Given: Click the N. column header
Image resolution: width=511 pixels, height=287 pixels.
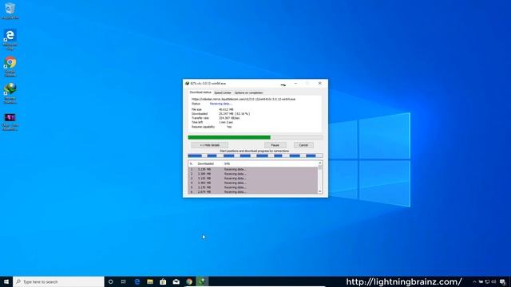Looking at the screenshot, I should (x=192, y=163).
